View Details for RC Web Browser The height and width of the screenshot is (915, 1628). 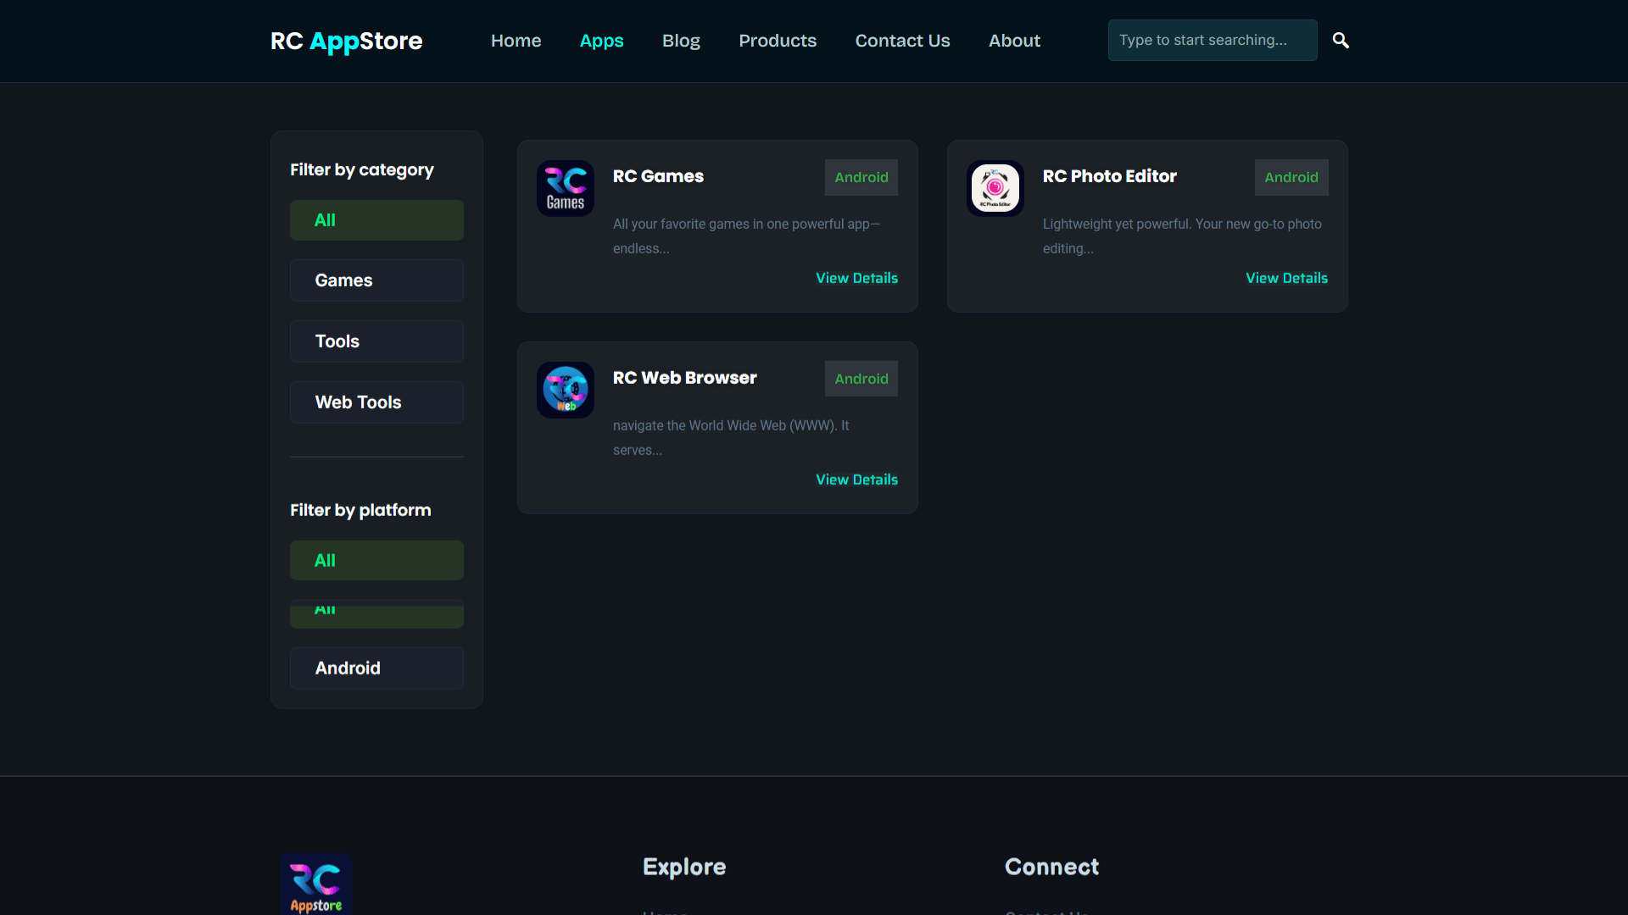[856, 480]
